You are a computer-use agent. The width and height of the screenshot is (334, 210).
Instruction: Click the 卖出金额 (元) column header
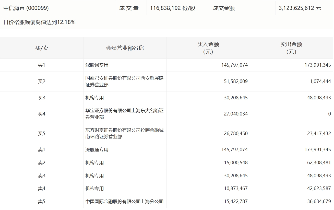tap(291, 48)
